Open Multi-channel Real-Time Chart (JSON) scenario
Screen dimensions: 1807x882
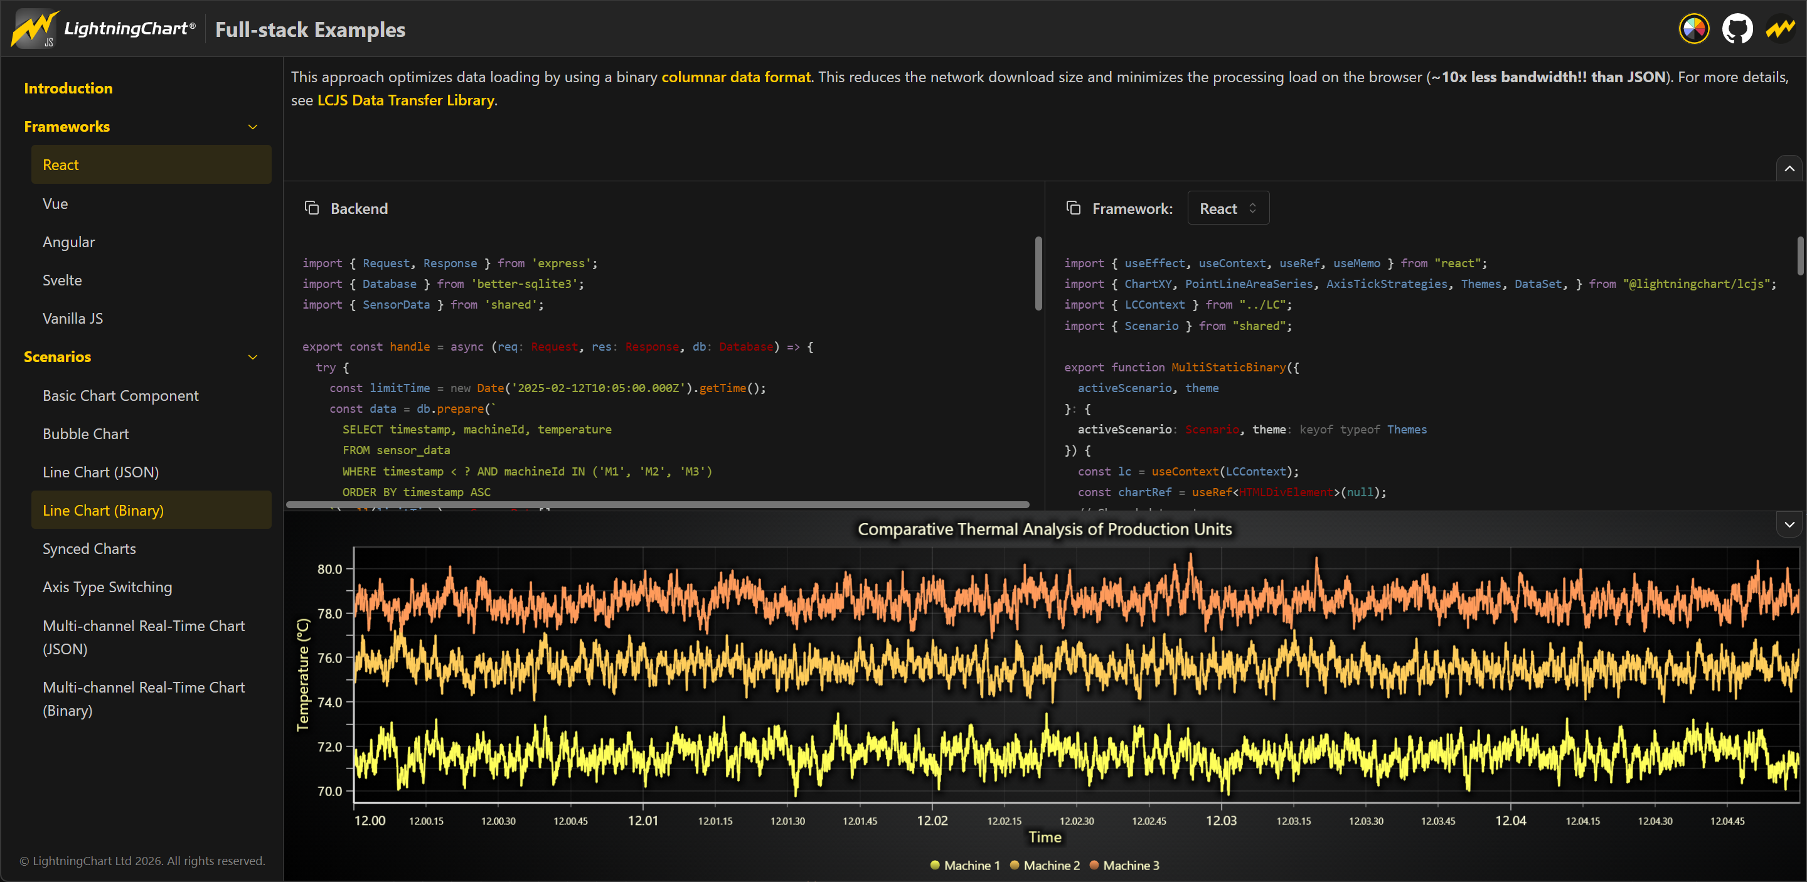click(151, 637)
